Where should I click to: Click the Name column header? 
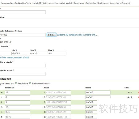tap(88, 88)
